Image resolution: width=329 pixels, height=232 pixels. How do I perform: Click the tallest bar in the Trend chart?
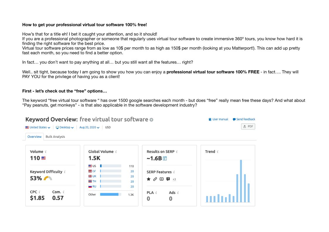(x=241, y=181)
